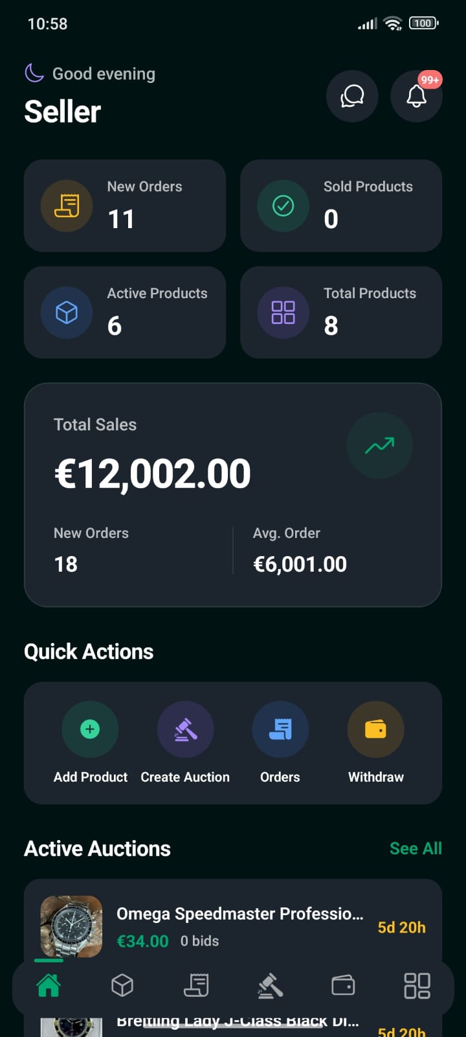Click the Total Sales trend arrow icon
This screenshot has width=466, height=1037.
click(x=379, y=445)
